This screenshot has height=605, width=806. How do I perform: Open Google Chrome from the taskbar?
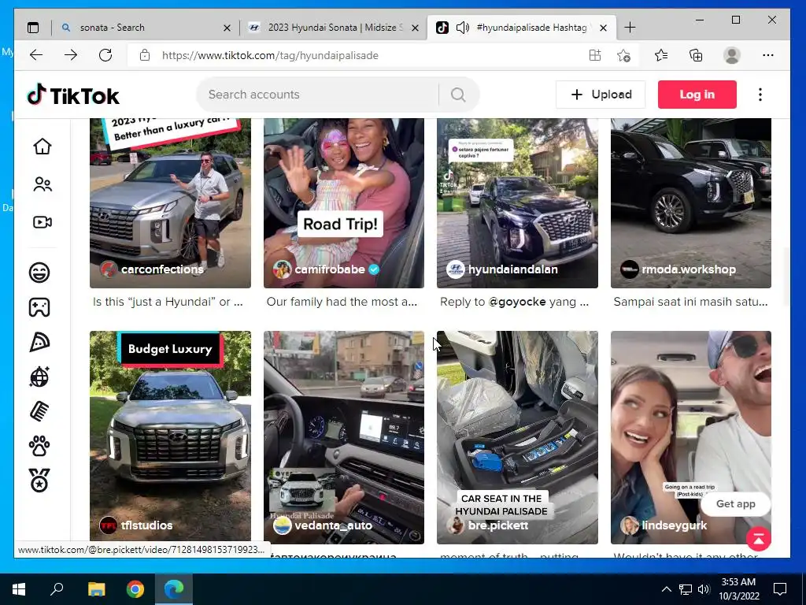pyautogui.click(x=135, y=589)
